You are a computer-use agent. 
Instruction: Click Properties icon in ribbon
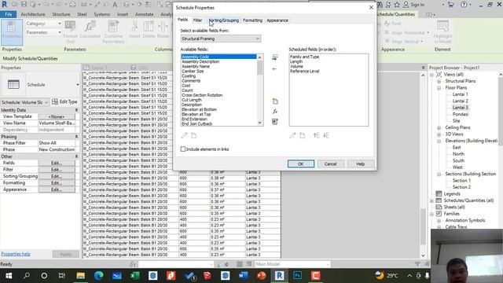point(12,31)
